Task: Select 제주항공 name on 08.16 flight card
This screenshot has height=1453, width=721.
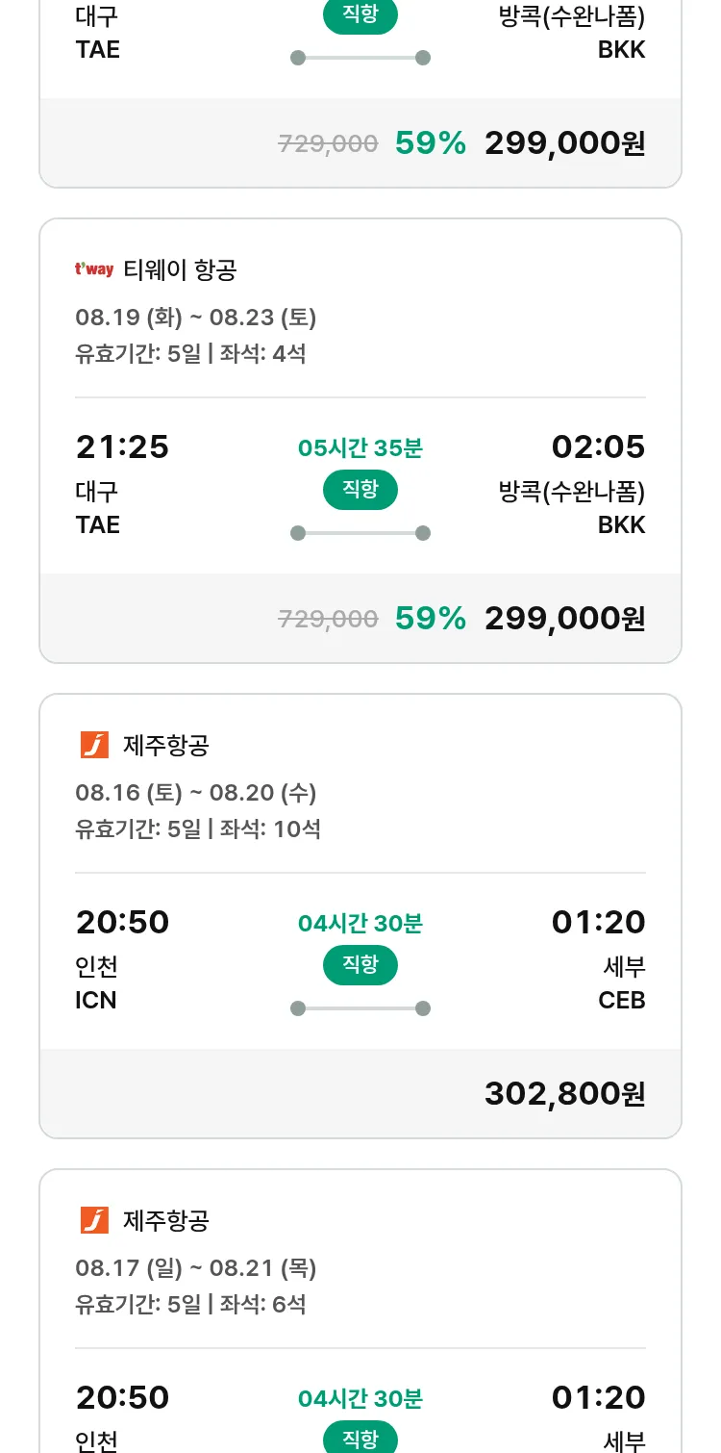Action: pos(166,745)
